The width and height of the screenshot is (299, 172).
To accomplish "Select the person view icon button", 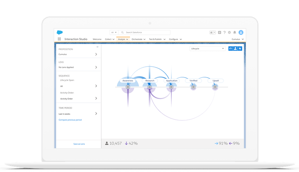I will click(235, 49).
